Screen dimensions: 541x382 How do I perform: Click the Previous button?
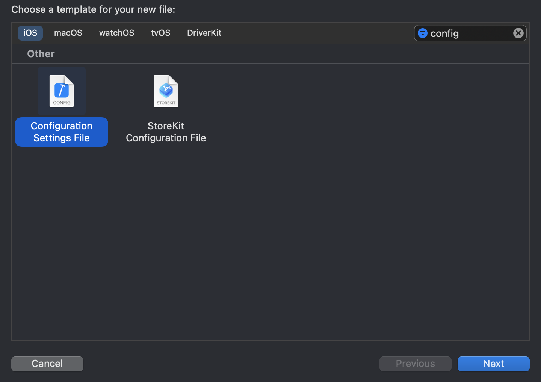(415, 364)
